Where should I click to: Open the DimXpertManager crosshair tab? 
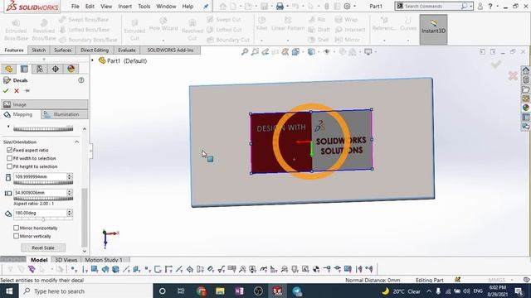tap(56, 69)
